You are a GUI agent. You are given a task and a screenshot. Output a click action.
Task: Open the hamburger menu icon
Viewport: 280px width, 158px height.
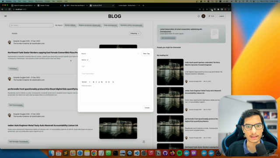point(6,16)
